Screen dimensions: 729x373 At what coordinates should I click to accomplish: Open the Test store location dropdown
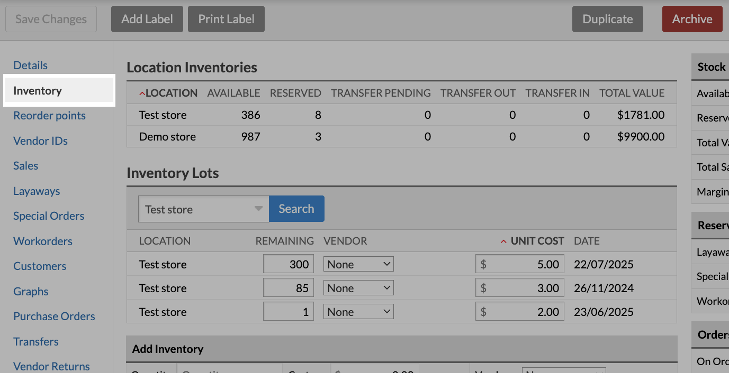pyautogui.click(x=203, y=209)
